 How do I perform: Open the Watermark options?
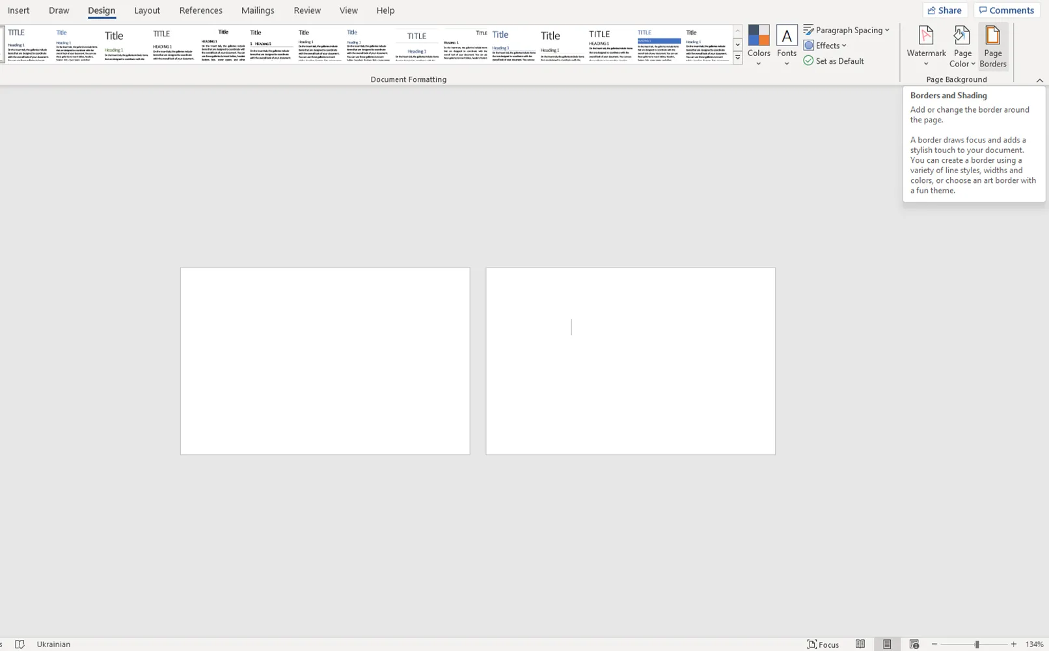point(926,46)
